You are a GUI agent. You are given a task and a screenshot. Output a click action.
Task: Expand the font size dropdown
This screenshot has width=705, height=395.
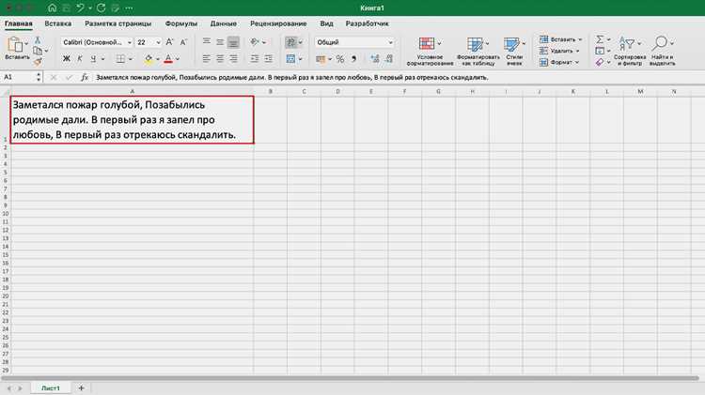(x=158, y=42)
